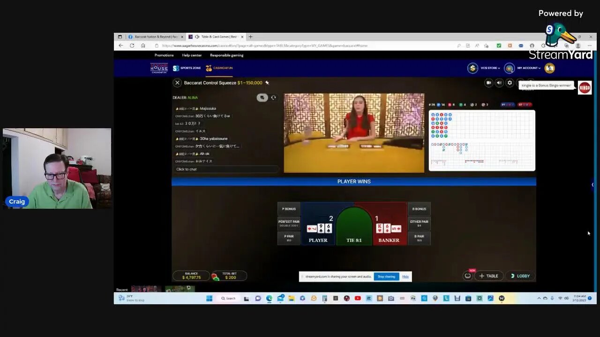
Task: Open the + TABLE button
Action: [488, 276]
